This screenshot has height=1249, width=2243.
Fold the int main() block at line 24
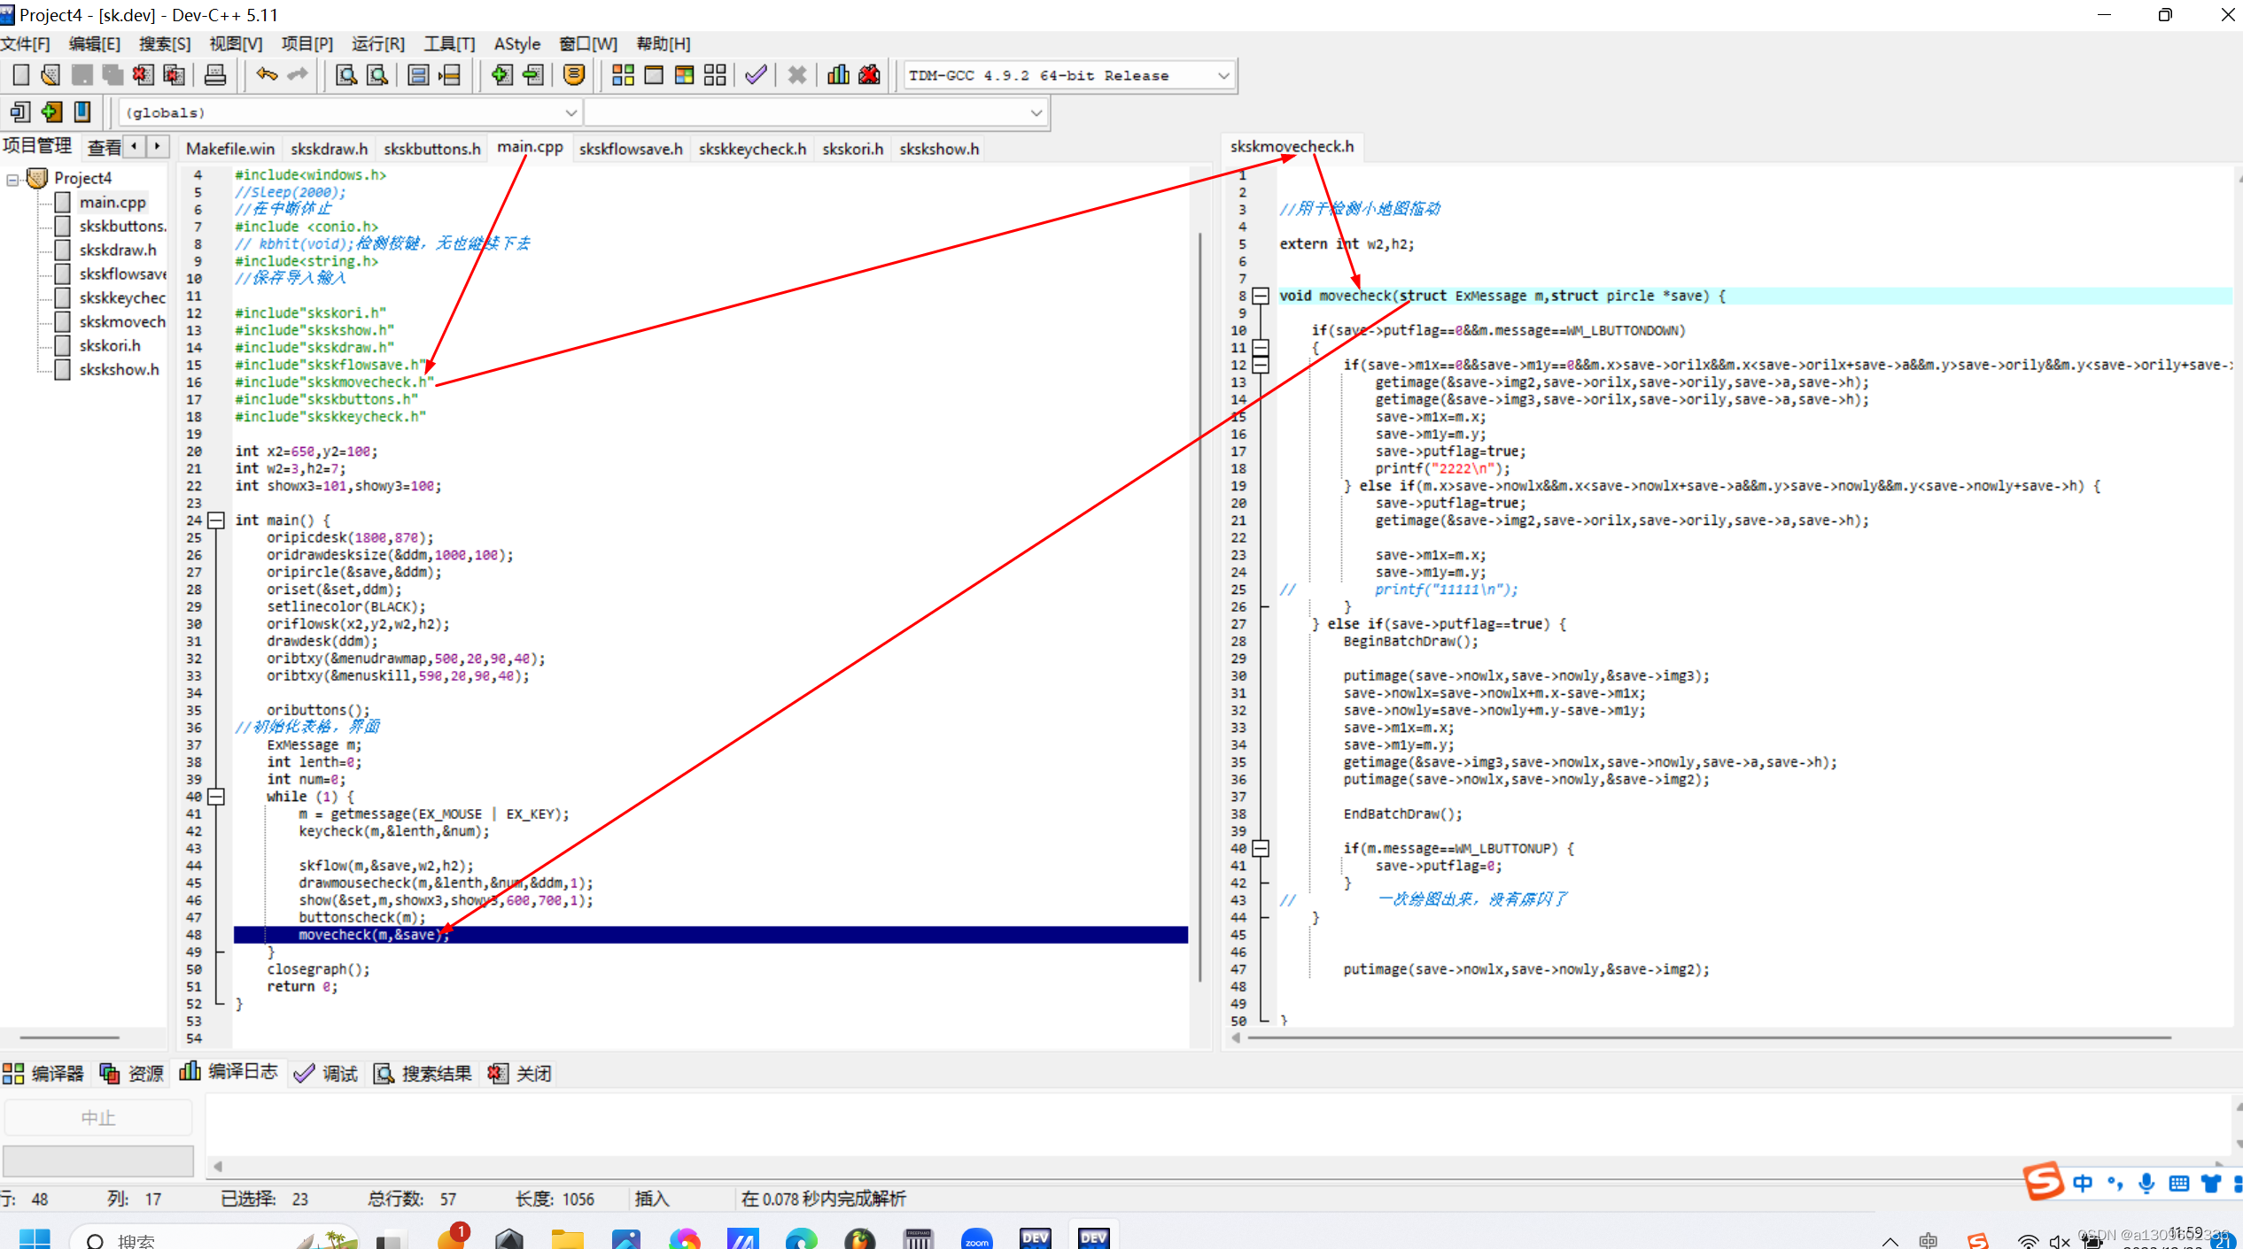216,520
